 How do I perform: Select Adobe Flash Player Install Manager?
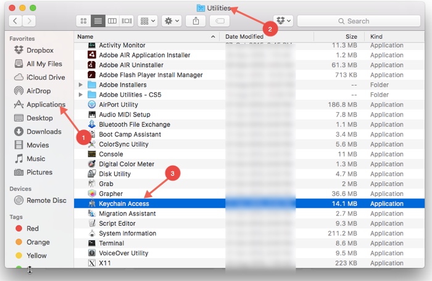pyautogui.click(x=249, y=75)
